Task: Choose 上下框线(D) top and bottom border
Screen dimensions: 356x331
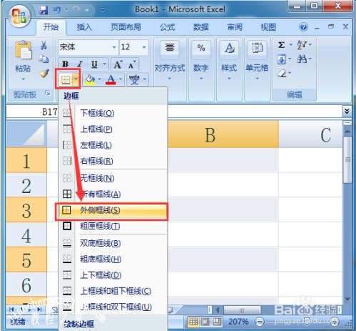Action: point(113,275)
